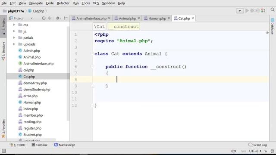This screenshot has width=276, height=155.
Task: Collapse the __construct function fold marker
Action: pos(92,67)
